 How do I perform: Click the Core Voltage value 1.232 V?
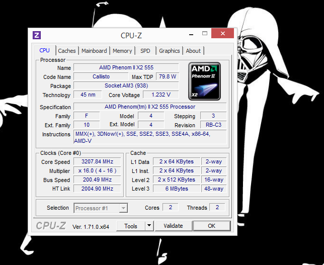[x=161, y=95]
